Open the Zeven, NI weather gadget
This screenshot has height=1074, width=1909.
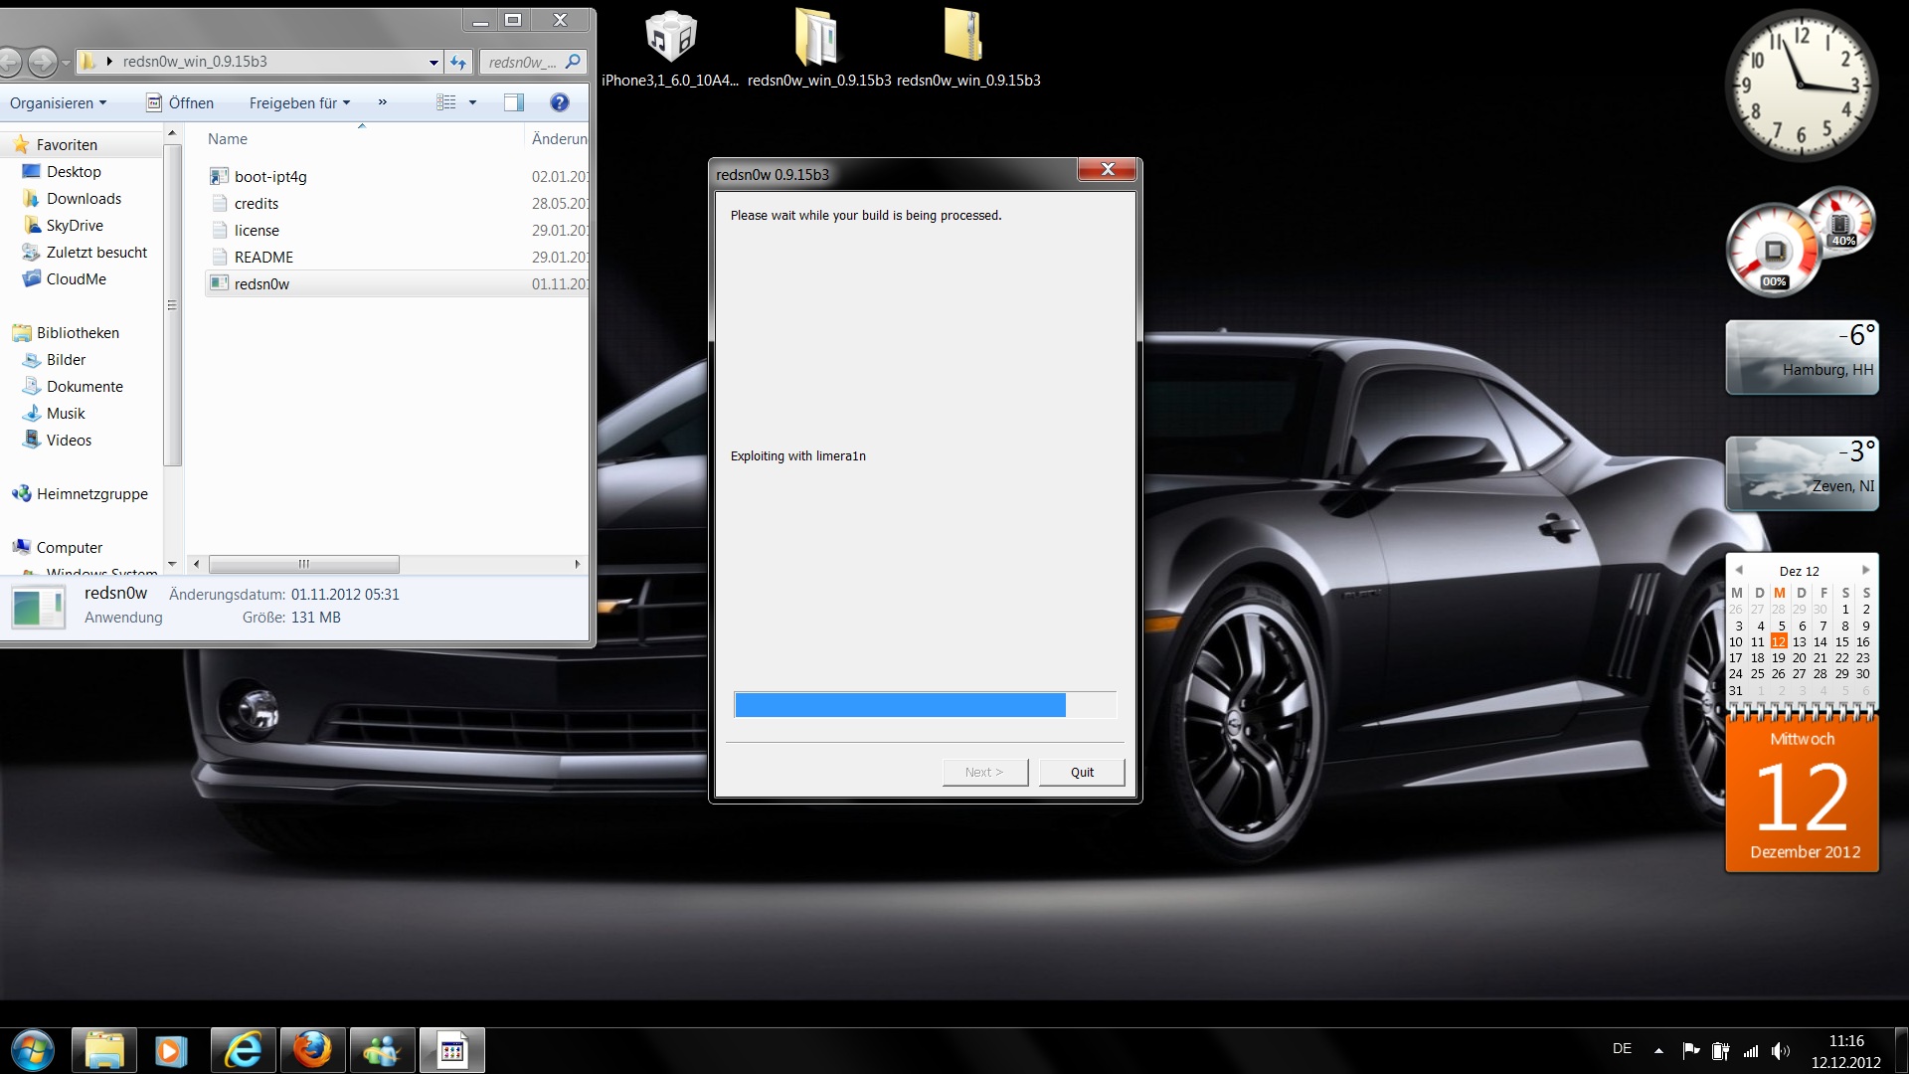click(1802, 473)
